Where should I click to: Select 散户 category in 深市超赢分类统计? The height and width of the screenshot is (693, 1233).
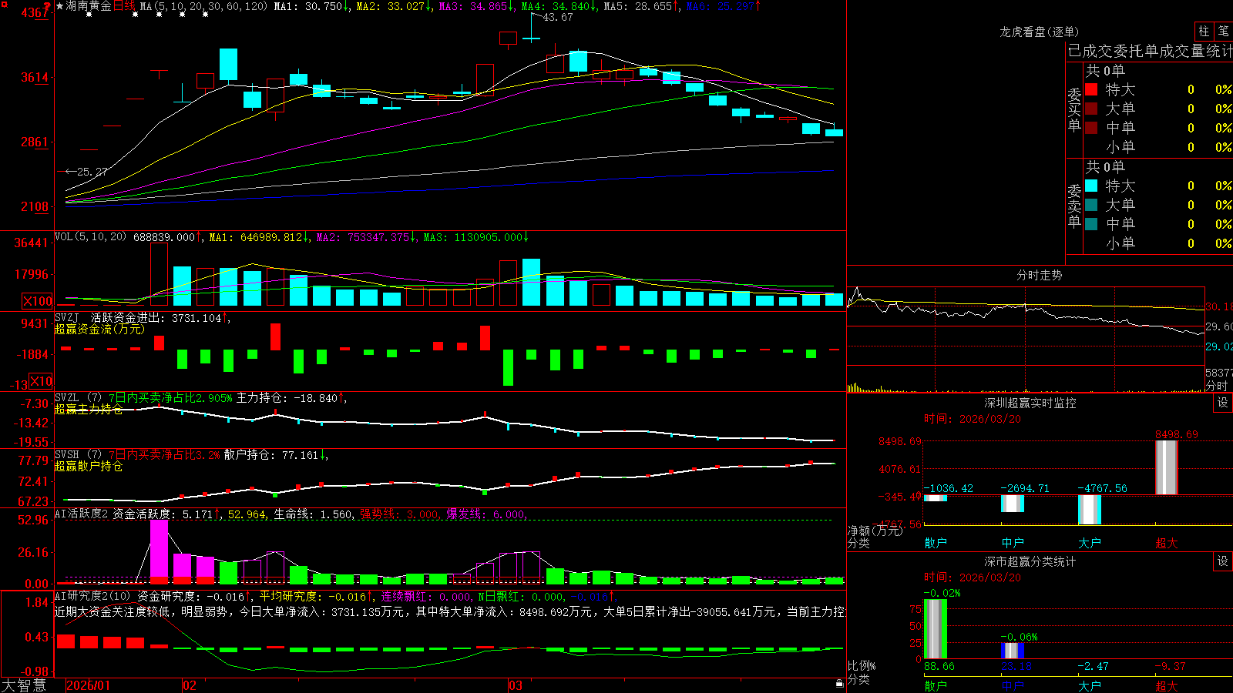936,685
